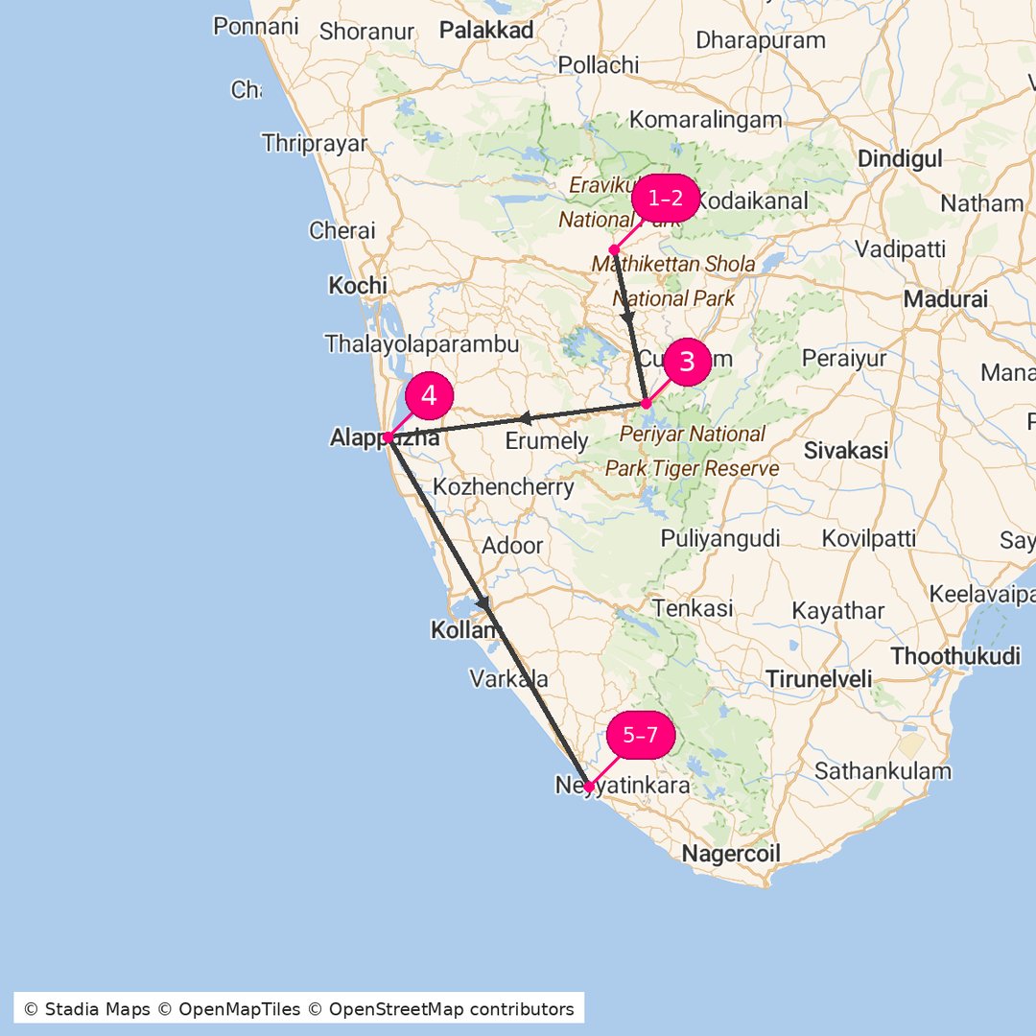
Task: Click the Madurai city label
Action: [946, 298]
